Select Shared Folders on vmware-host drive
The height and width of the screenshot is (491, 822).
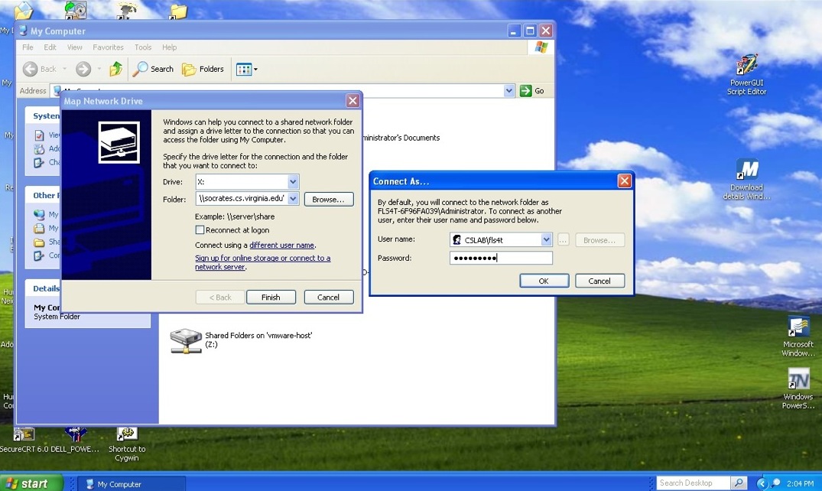coord(186,340)
